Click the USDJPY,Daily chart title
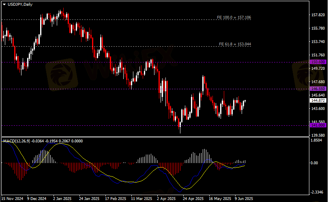Image resolution: width=328 pixels, height=202 pixels. click(20, 4)
